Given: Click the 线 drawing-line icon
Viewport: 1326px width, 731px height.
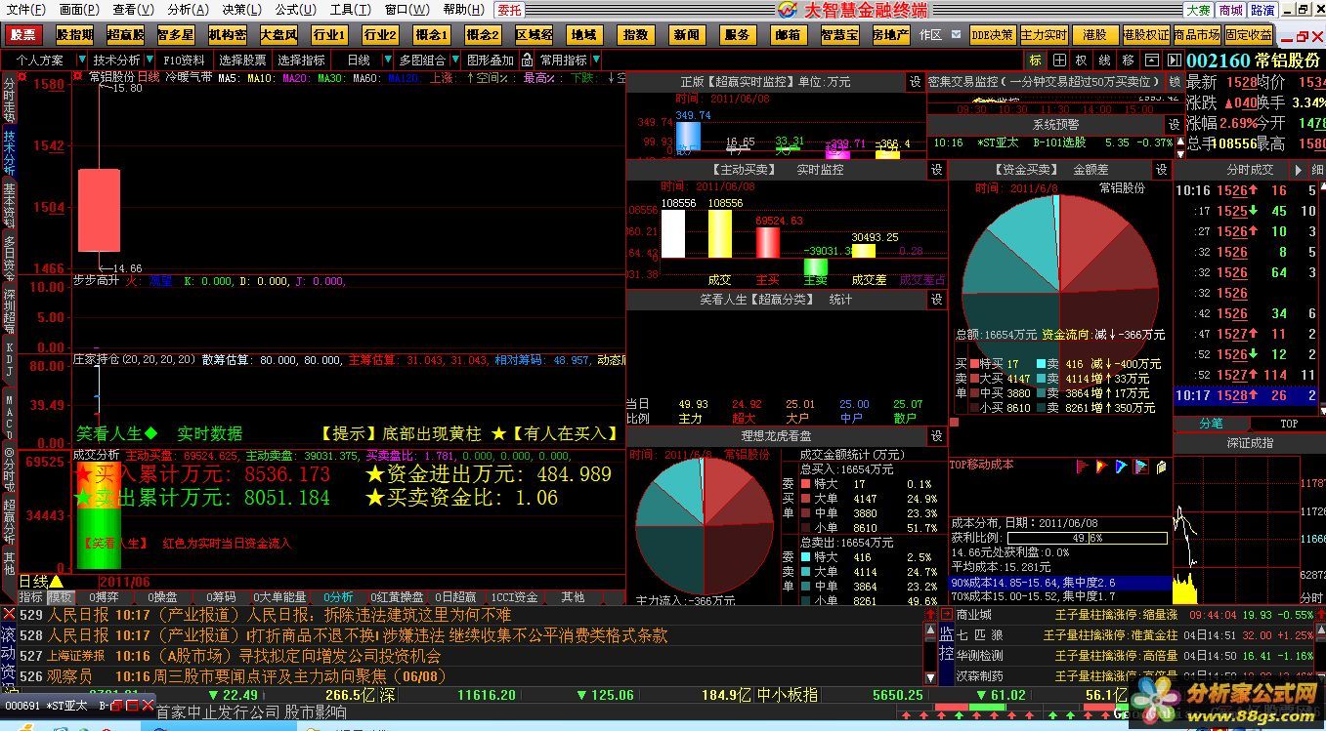Looking at the screenshot, I should [1105, 60].
